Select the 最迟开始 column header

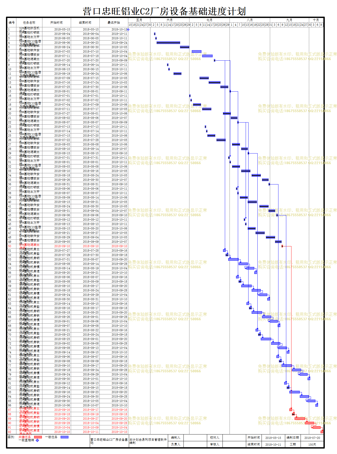[x=114, y=23]
